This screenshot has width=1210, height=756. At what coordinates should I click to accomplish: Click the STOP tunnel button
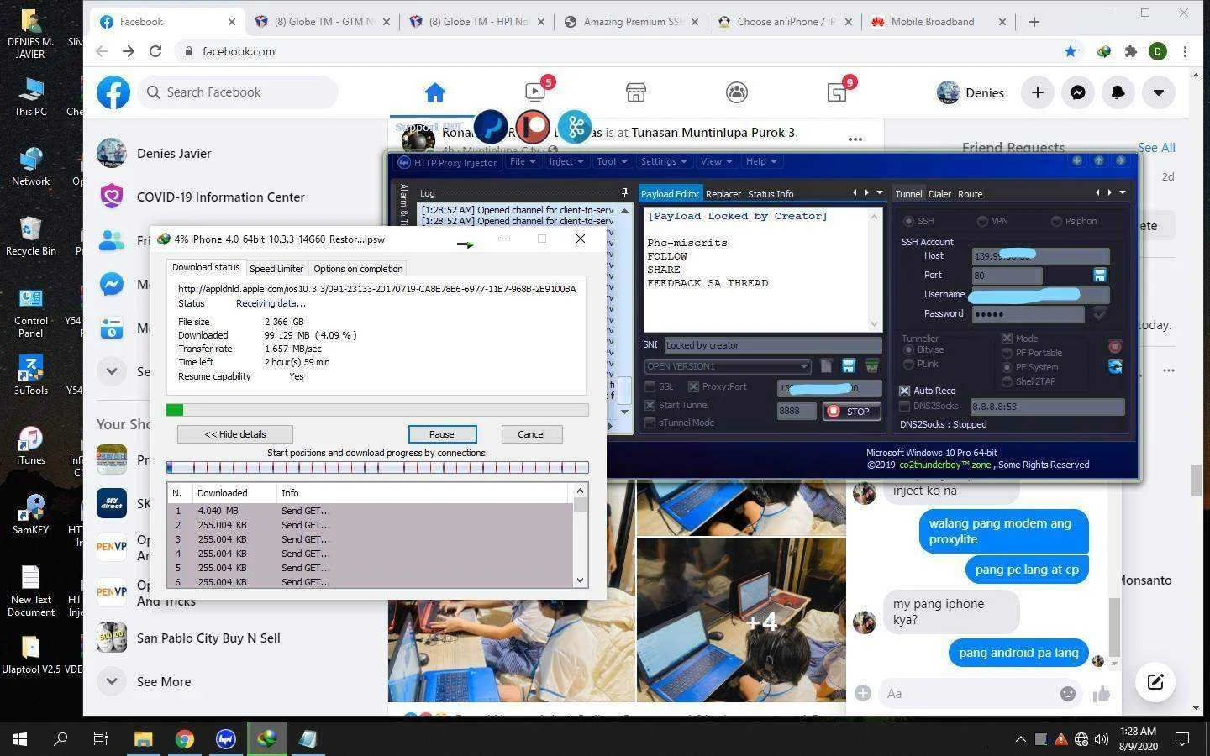pos(851,412)
